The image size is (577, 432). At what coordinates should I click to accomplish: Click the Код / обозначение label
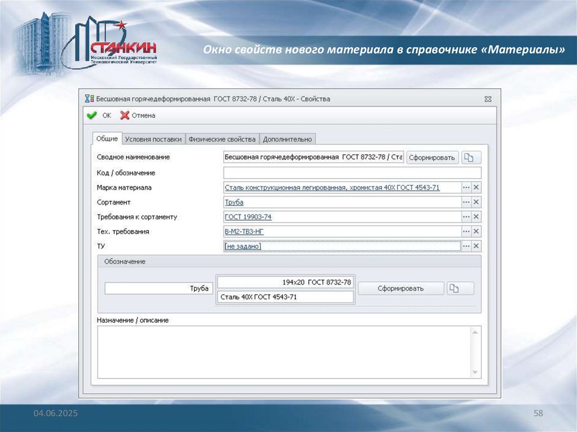click(126, 173)
